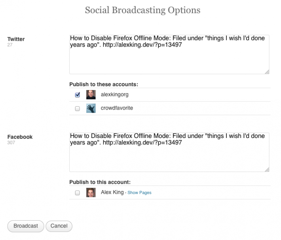Select the crowdfavorite account name
Image resolution: width=281 pixels, height=240 pixels.
click(117, 108)
